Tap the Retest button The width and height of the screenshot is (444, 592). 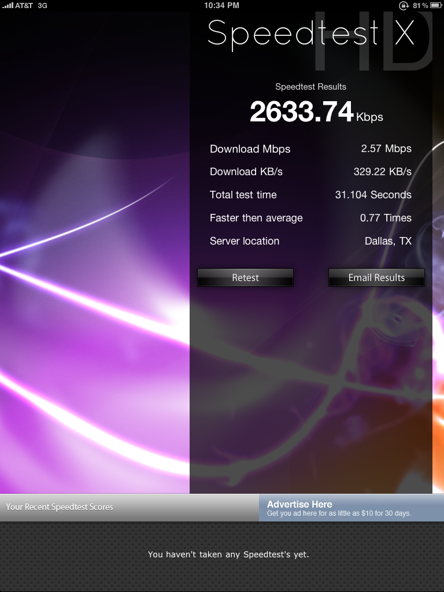(245, 277)
